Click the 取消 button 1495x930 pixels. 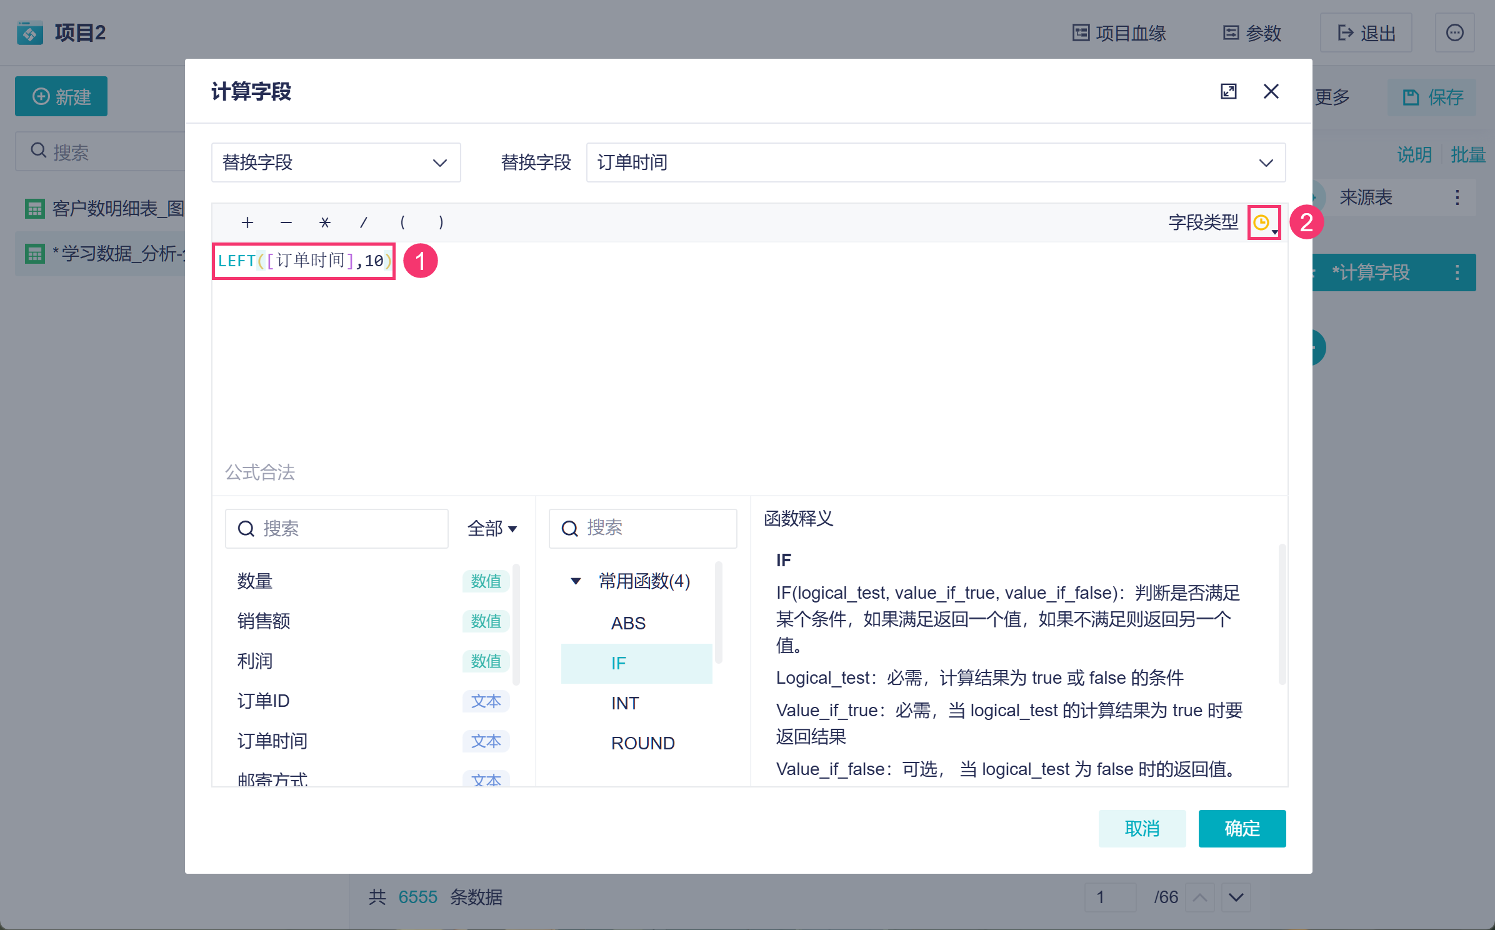(x=1141, y=829)
